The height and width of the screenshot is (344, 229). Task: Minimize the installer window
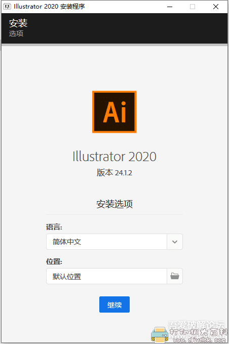tap(170, 7)
